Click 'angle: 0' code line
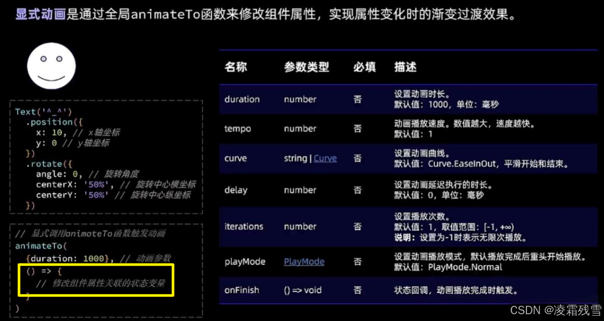 (x=87, y=174)
